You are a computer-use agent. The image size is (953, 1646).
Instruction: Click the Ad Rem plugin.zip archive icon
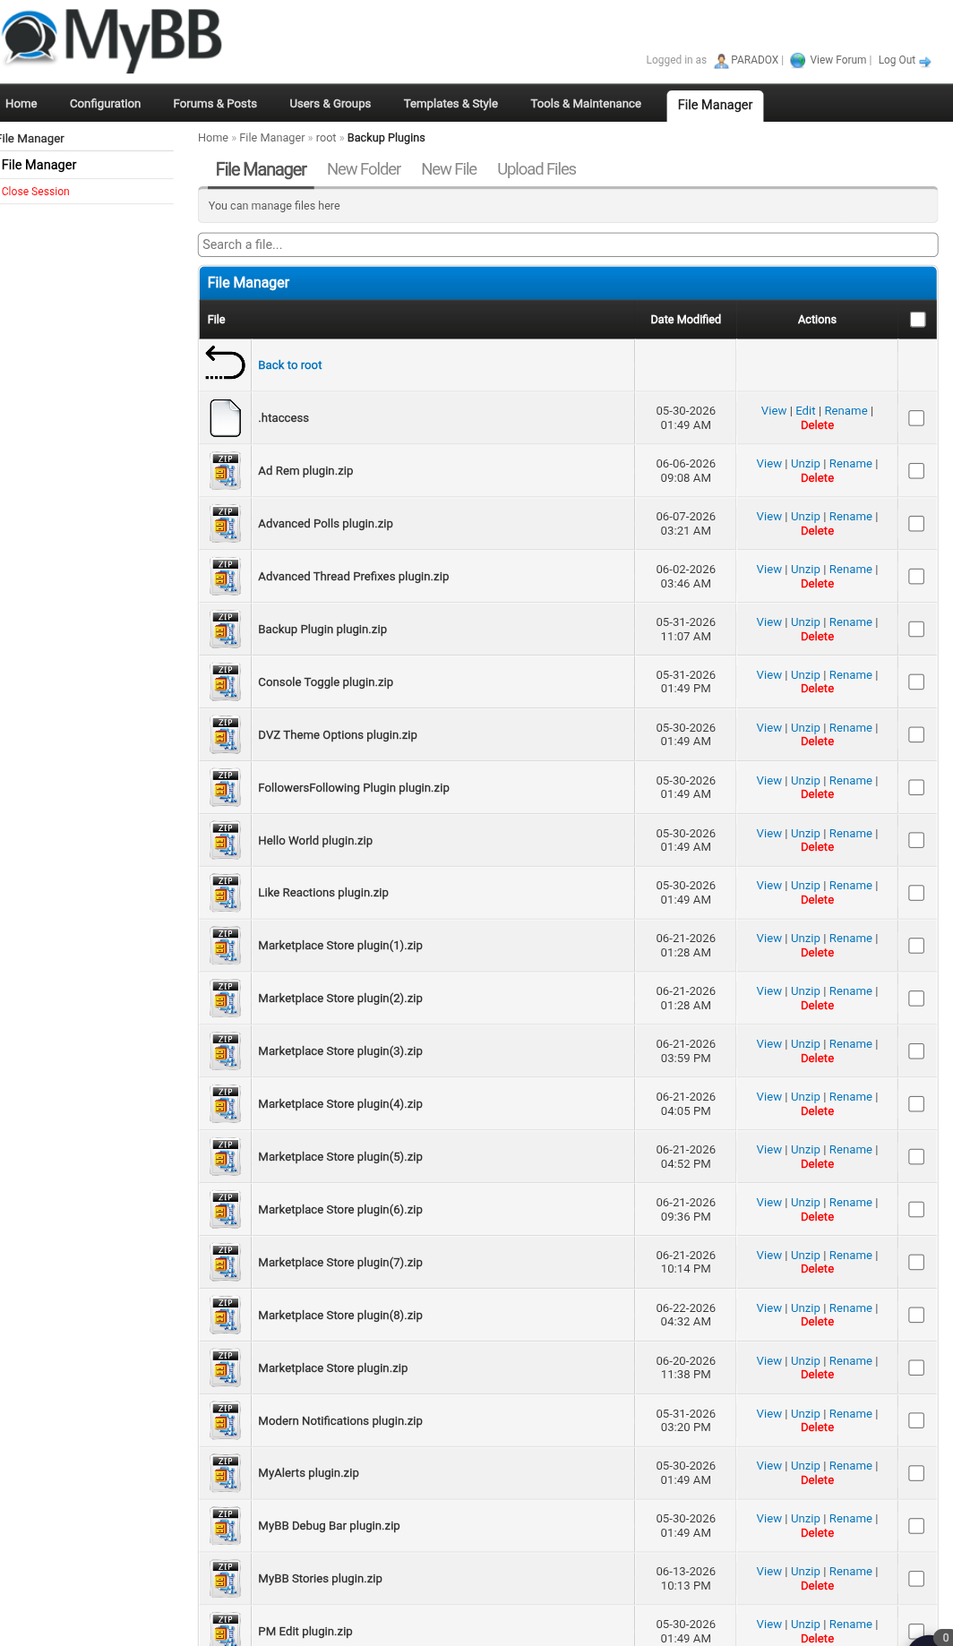225,470
